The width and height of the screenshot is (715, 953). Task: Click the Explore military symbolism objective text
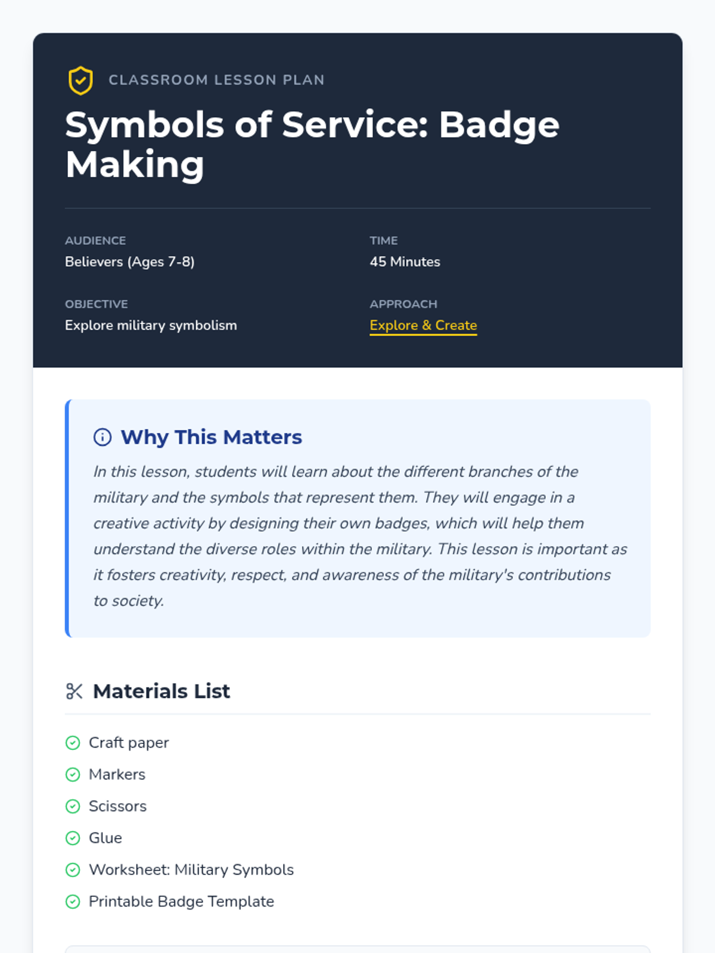pos(151,325)
